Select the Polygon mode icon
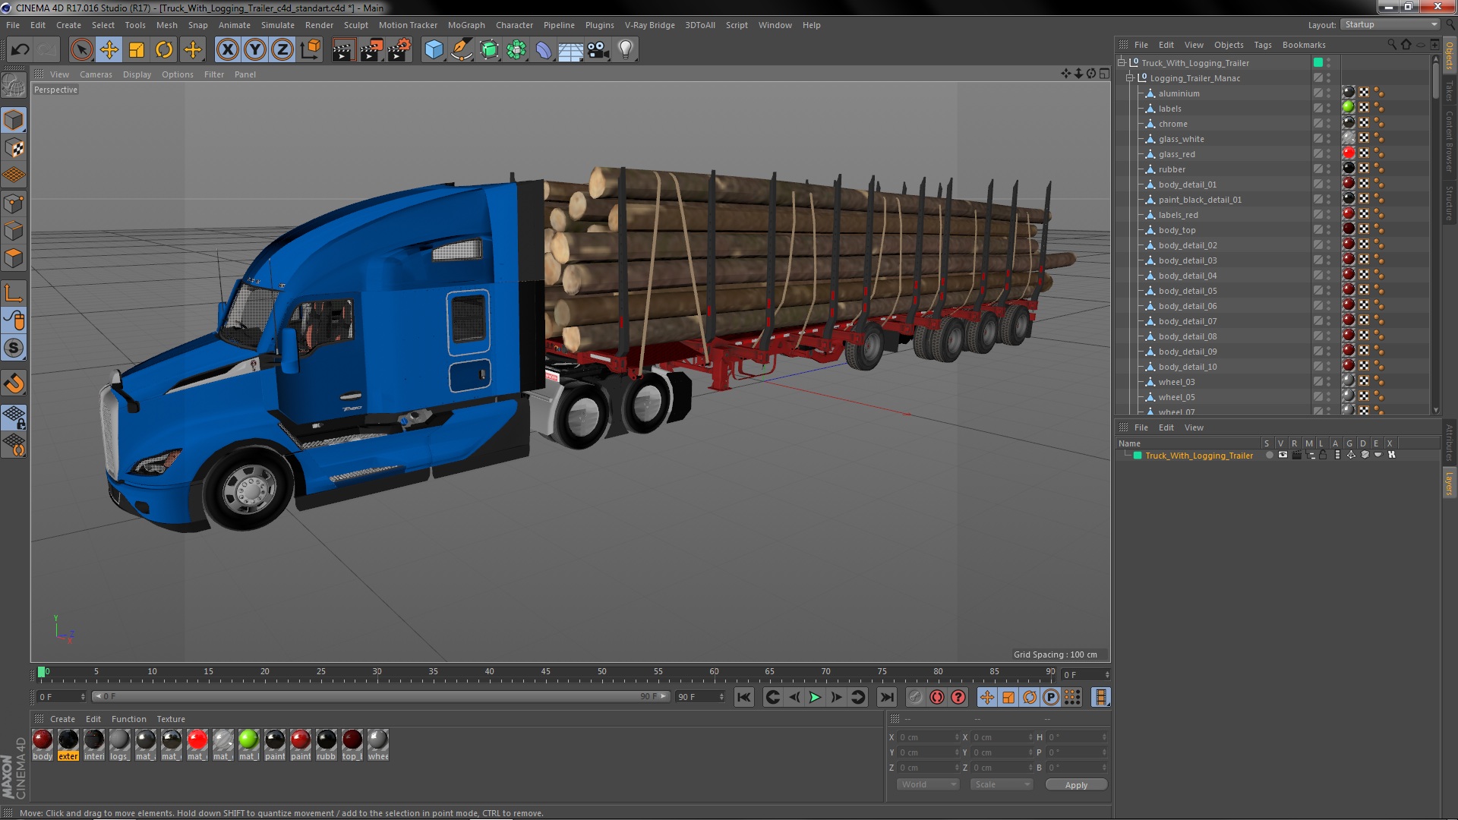This screenshot has height=820, width=1458. click(x=15, y=257)
